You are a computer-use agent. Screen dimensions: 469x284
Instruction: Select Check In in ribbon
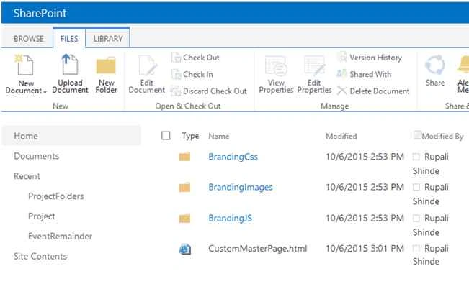pos(192,74)
